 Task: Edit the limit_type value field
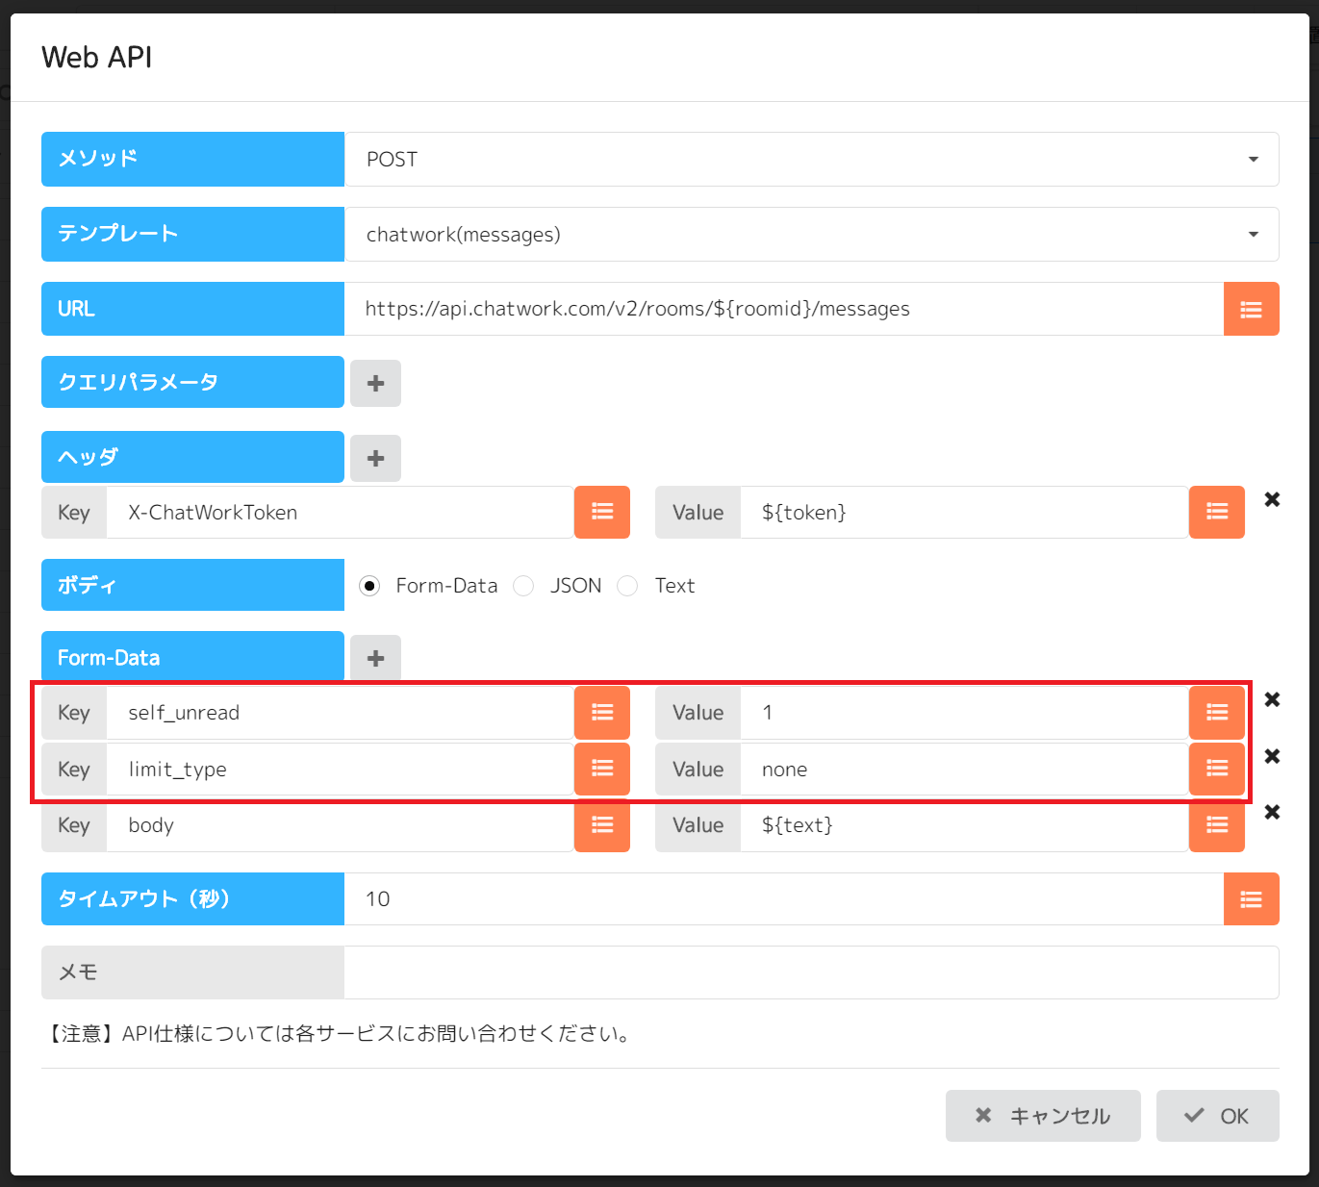[x=962, y=770]
